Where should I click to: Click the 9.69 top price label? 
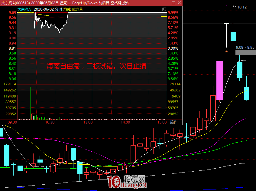[x=12, y=13]
